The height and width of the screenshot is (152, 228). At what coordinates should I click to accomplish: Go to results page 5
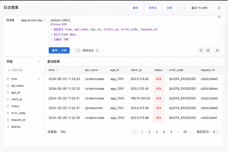tap(171, 132)
